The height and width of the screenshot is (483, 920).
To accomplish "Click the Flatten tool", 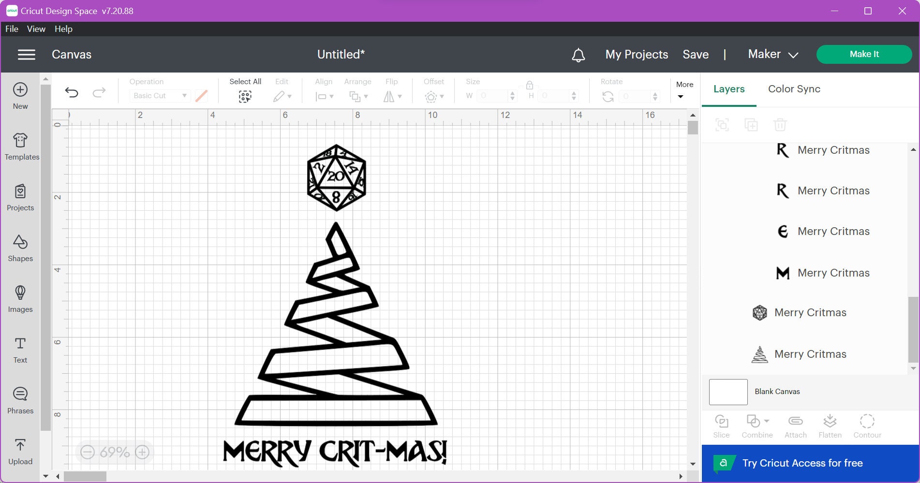I will (x=830, y=425).
